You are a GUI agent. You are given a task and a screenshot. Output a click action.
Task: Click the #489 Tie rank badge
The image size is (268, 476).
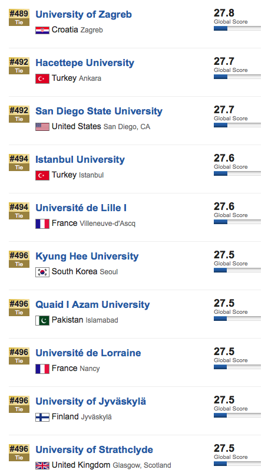19,18
